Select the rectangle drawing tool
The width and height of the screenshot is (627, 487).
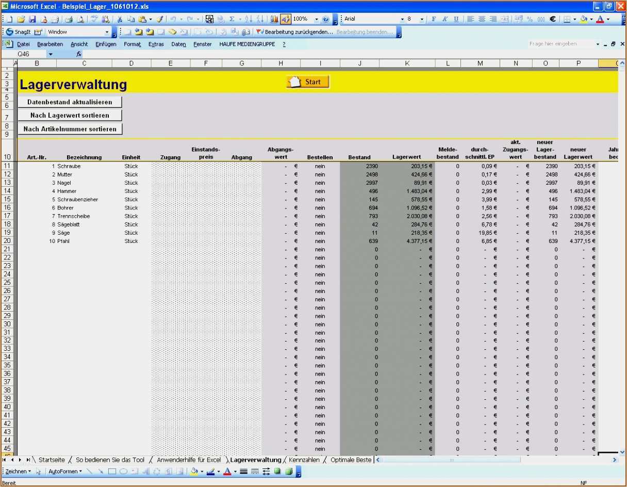[112, 471]
